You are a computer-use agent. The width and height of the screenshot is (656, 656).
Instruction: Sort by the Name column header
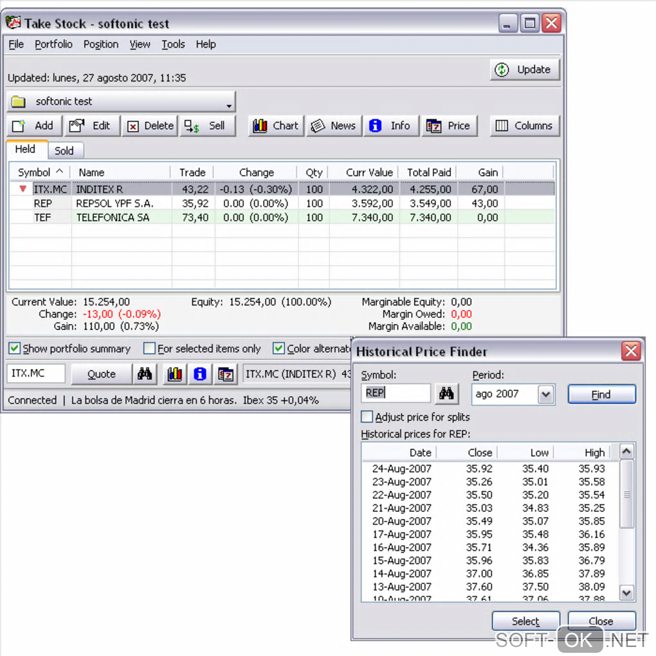pyautogui.click(x=120, y=172)
